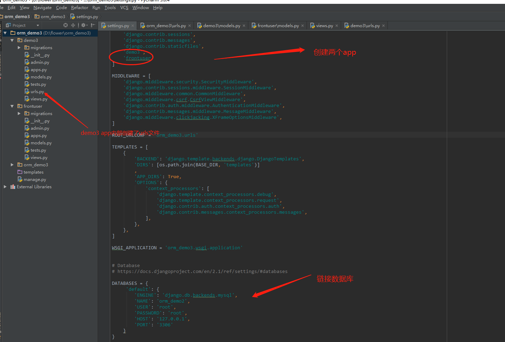Expand migrations folder under demo3
This screenshot has height=342, width=505.
click(19, 48)
